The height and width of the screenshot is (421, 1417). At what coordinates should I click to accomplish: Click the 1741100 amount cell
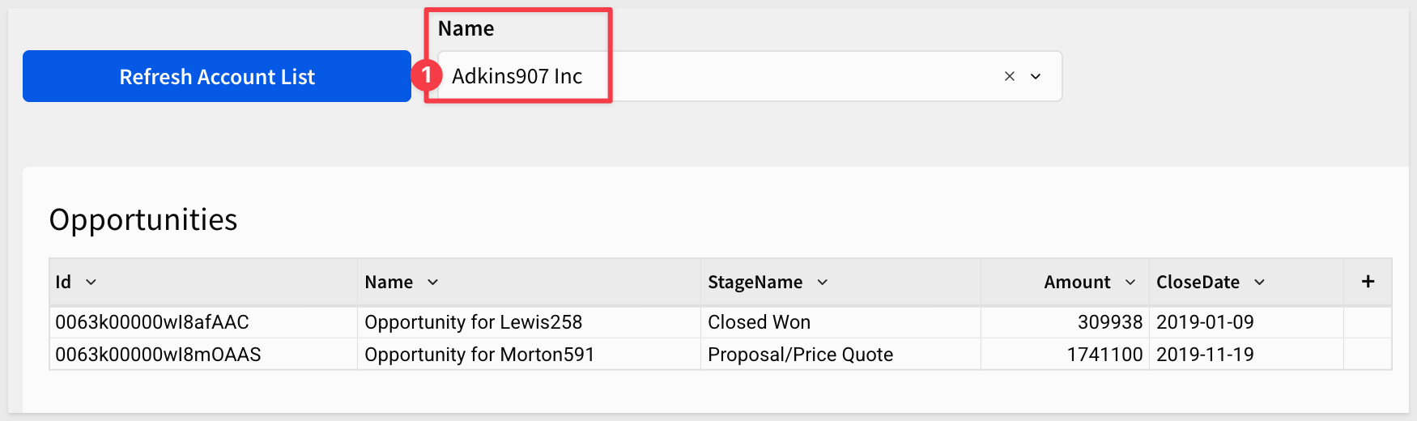1104,355
